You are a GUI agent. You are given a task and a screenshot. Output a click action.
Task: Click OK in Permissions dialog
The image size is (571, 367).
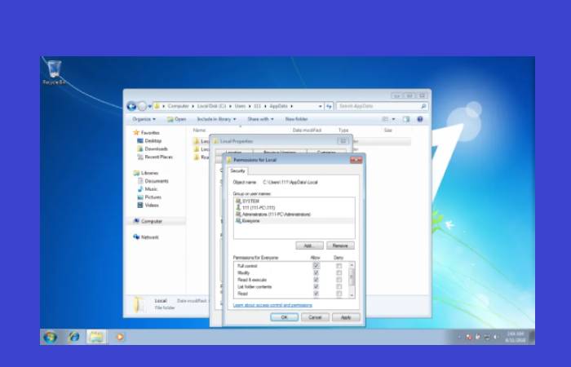(x=285, y=317)
